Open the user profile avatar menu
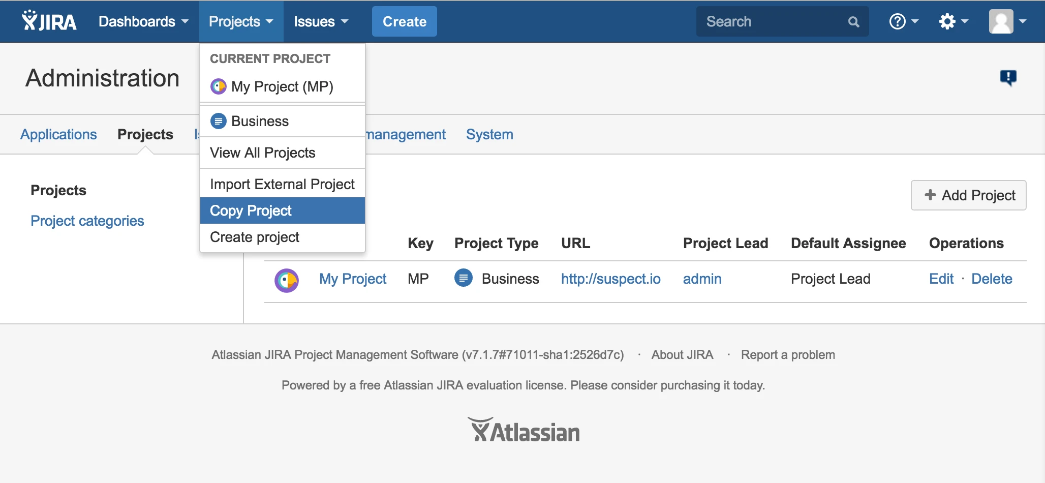Viewport: 1045px width, 483px height. tap(1001, 21)
